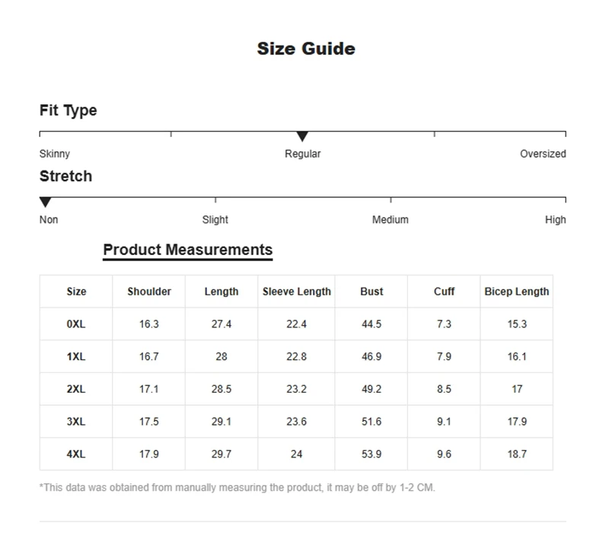This screenshot has height=539, width=609.
Task: Click the 2XL size row label
Action: (x=76, y=389)
